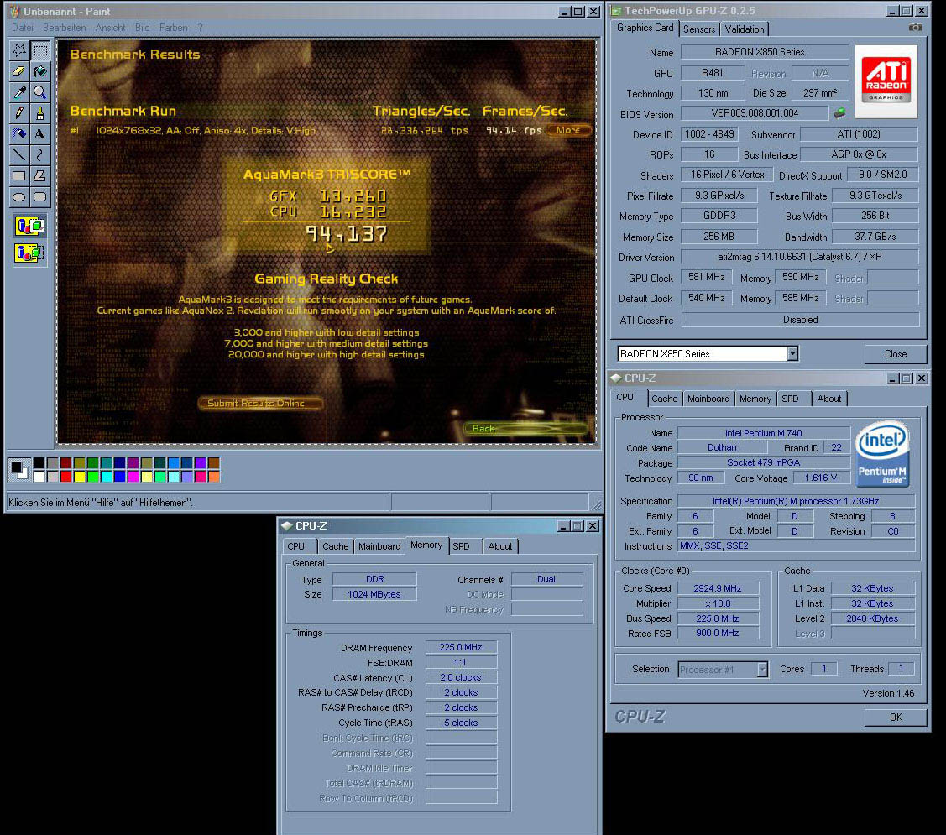The width and height of the screenshot is (946, 835).
Task: Open the RADEON X850 Series card dropdown
Action: tap(792, 353)
